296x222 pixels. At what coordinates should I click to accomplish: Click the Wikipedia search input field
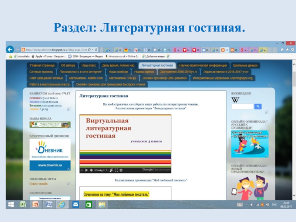point(242,107)
